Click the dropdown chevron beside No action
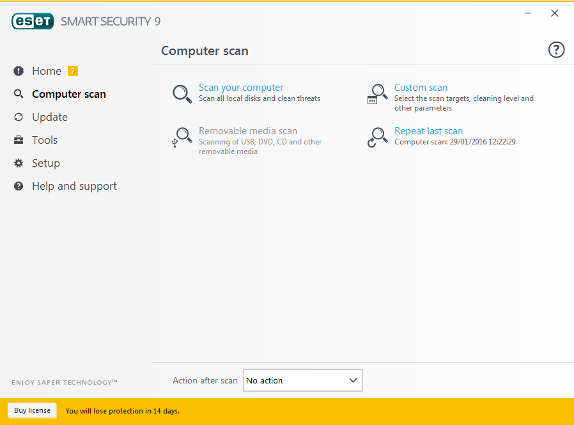The height and width of the screenshot is (425, 574). pyautogui.click(x=353, y=380)
